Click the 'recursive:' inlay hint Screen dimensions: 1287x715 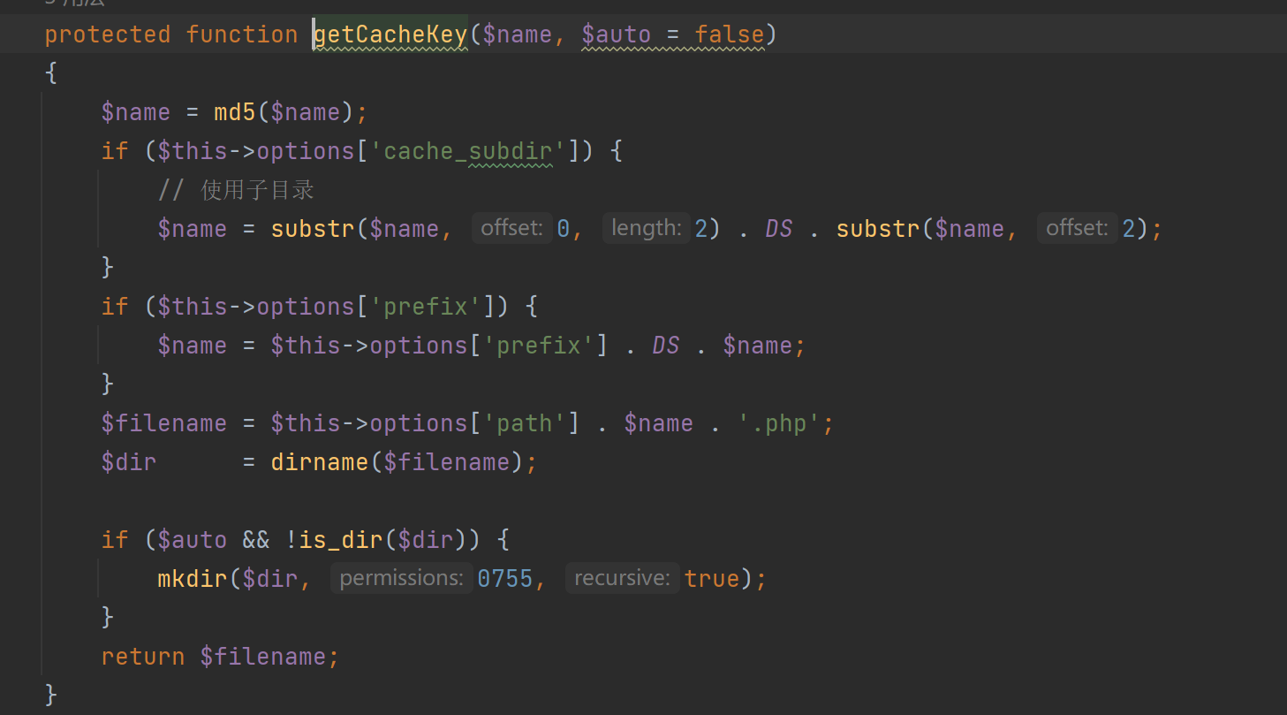pyautogui.click(x=622, y=579)
